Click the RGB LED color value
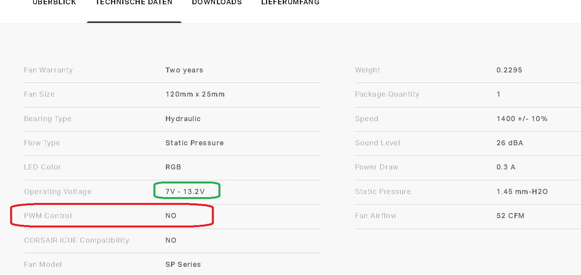This screenshot has height=275, width=581. tap(173, 167)
